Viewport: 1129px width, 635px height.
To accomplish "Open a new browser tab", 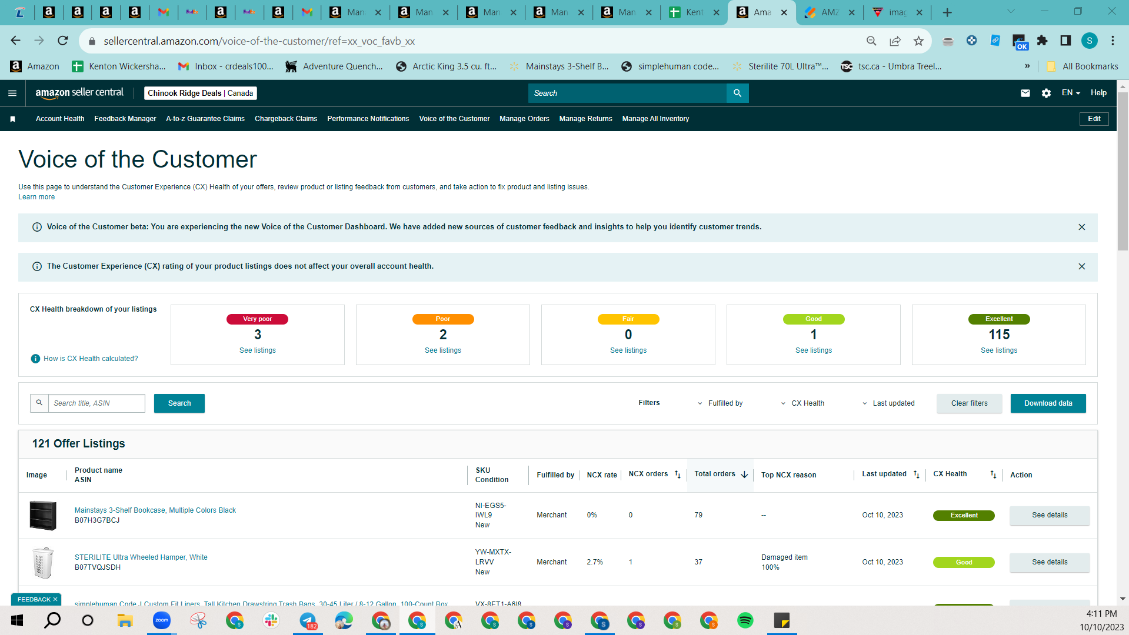I will (947, 12).
